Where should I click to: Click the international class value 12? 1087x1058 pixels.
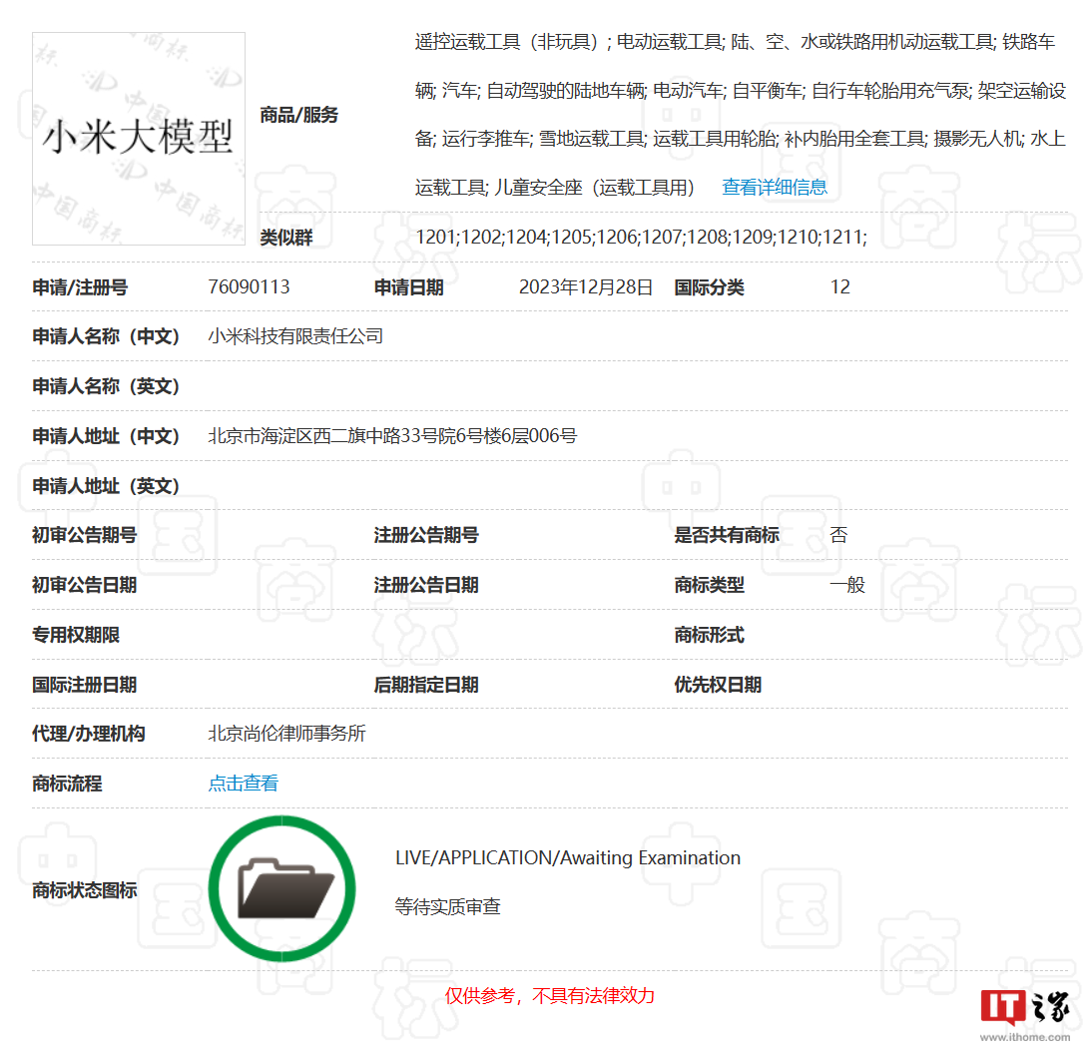[x=840, y=287]
